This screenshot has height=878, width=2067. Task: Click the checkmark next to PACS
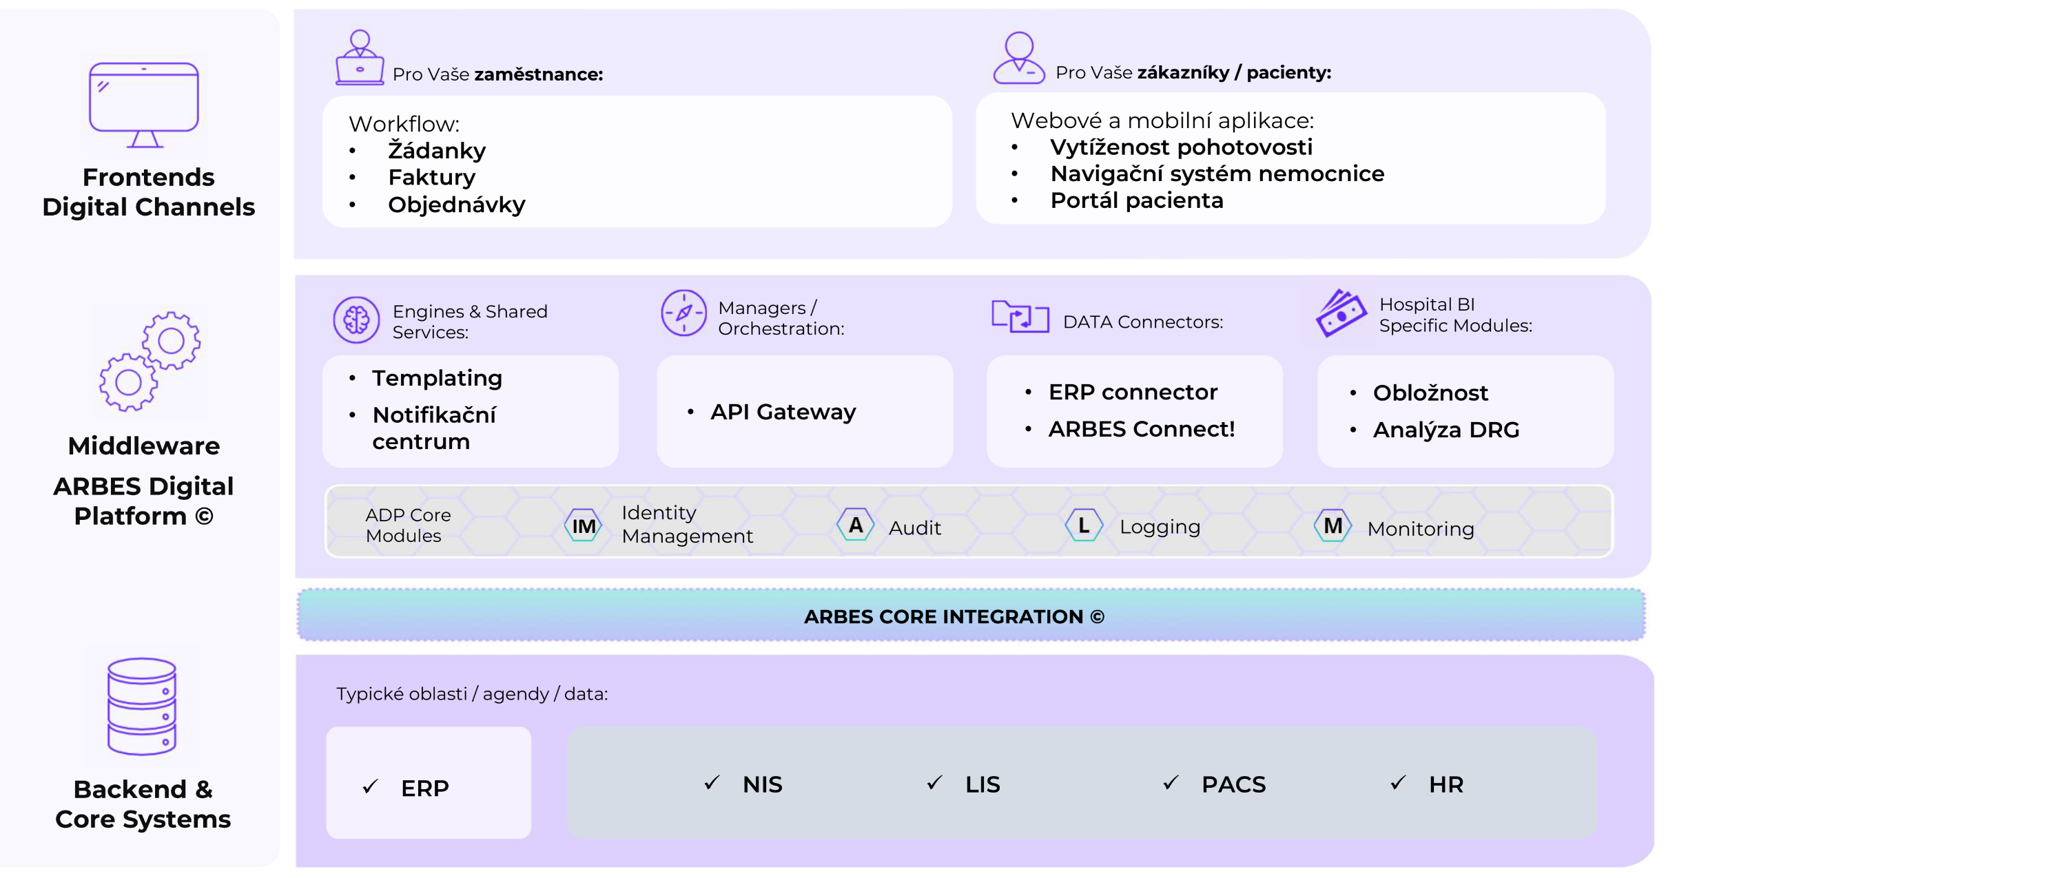[1171, 782]
